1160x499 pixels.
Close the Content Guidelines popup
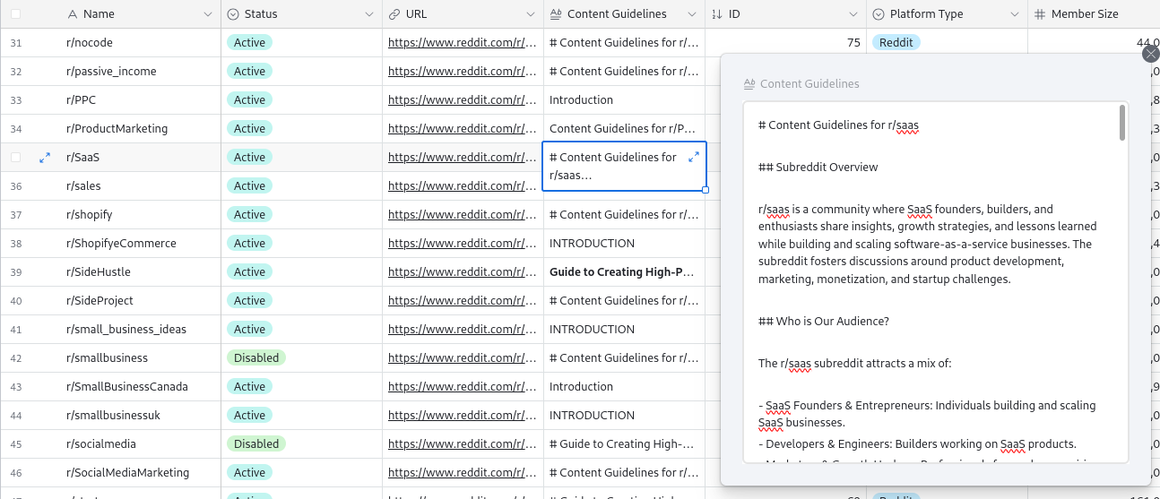(x=1151, y=54)
